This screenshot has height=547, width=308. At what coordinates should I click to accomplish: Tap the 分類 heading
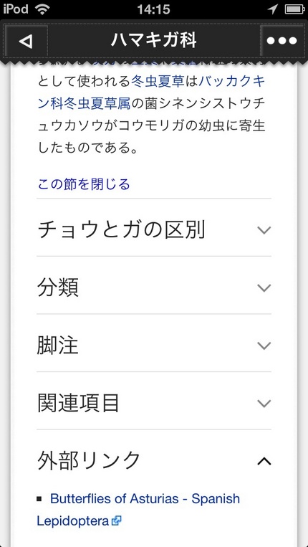pyautogui.click(x=58, y=288)
